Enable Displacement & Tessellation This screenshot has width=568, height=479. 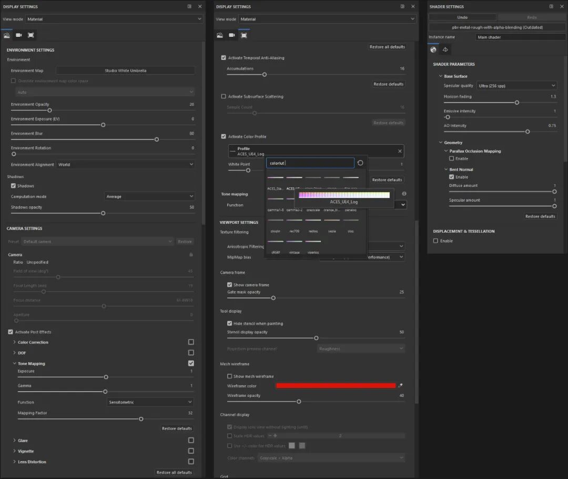(436, 241)
